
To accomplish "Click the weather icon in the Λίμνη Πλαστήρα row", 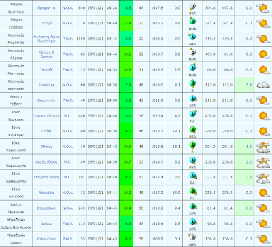I will 263,39.
